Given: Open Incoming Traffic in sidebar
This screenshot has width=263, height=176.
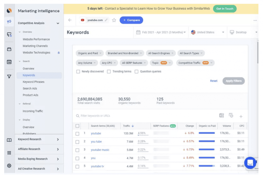Looking at the screenshot, I should tap(33, 111).
